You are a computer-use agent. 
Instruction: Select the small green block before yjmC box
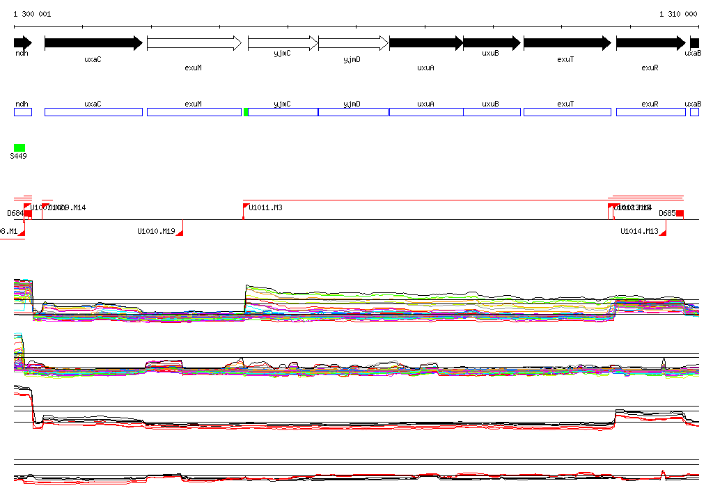pos(246,112)
